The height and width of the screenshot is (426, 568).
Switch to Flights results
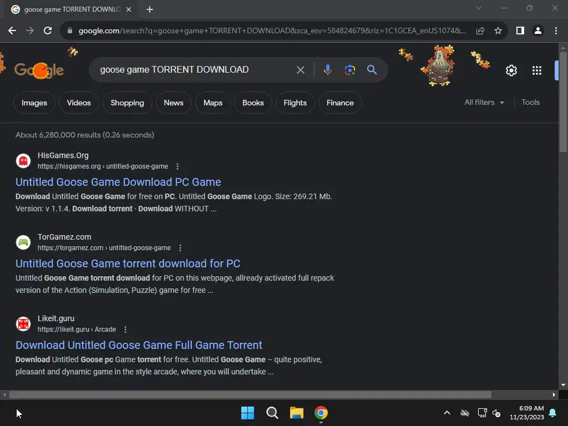[x=295, y=103]
